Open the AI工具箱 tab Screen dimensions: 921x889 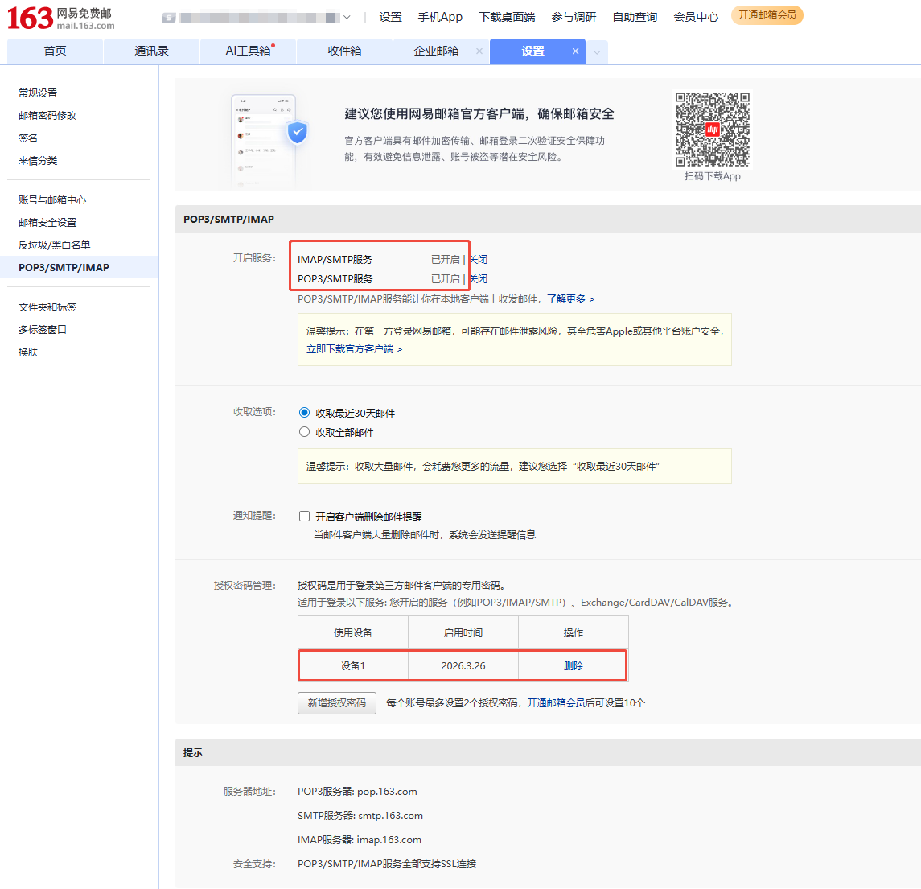point(248,51)
